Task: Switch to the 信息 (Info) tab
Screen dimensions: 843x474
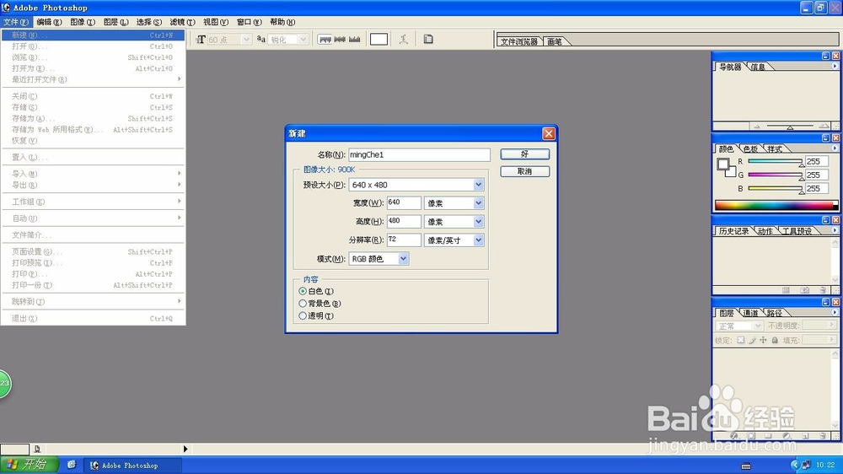Action: pyautogui.click(x=758, y=67)
